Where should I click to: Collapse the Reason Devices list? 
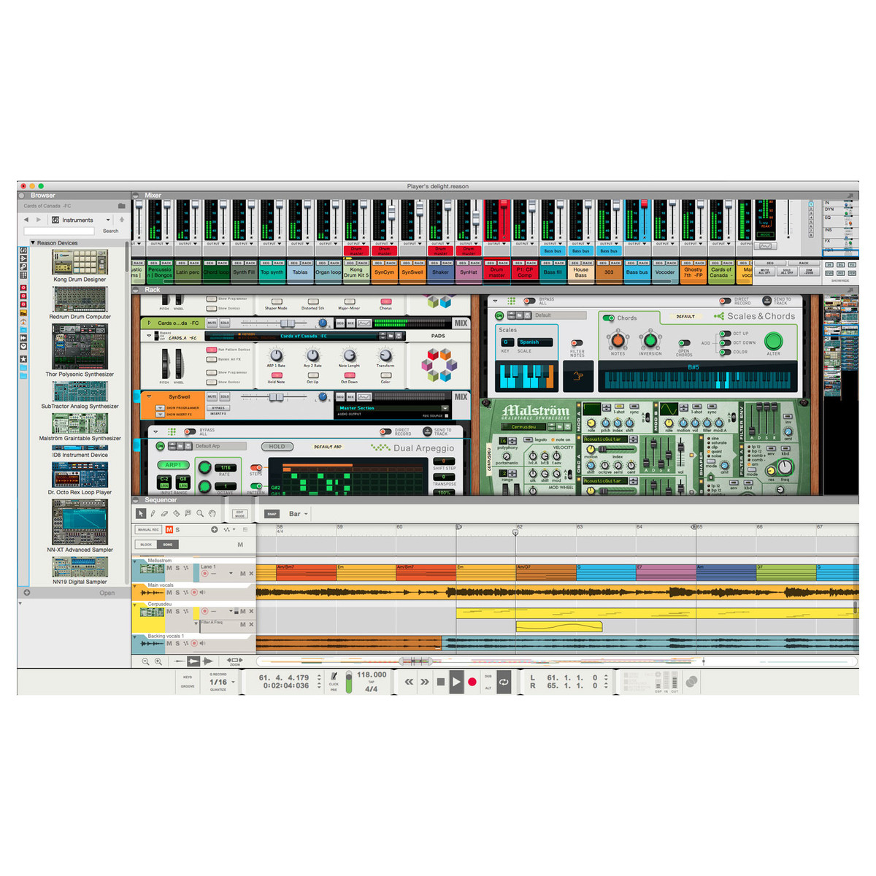click(x=33, y=242)
